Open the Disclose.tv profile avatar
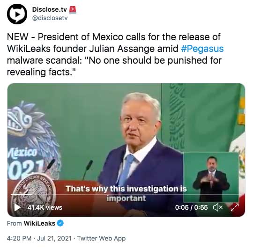253x249 pixels. (x=17, y=14)
